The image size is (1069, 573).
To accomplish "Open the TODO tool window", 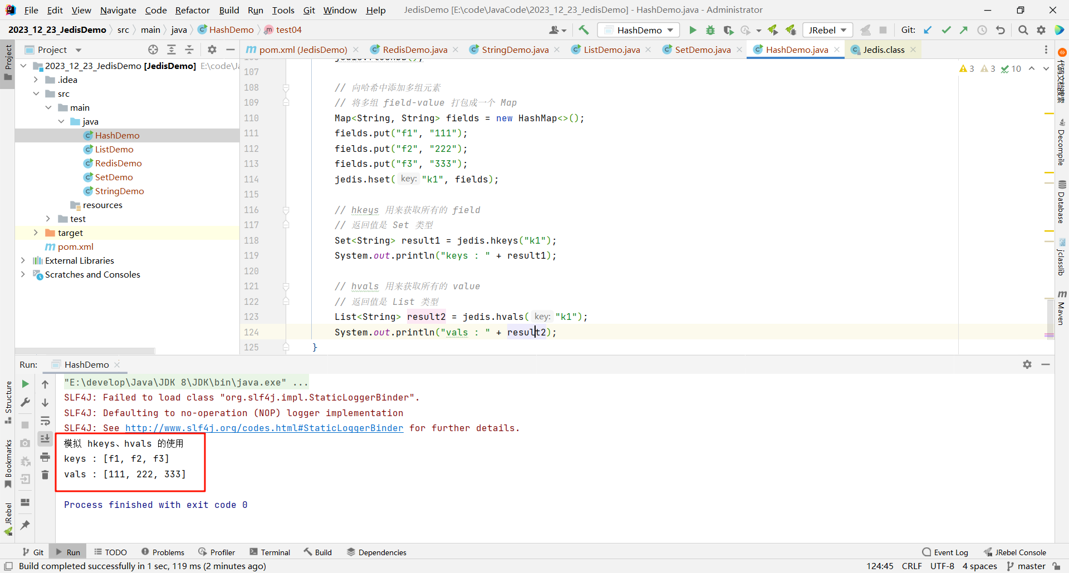I will point(110,552).
